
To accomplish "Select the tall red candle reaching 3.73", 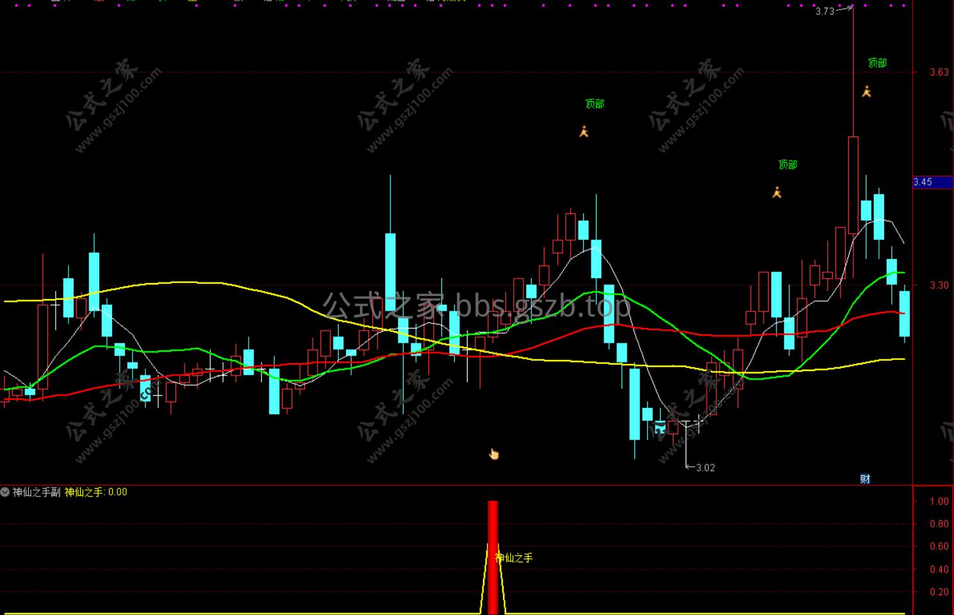I will click(x=853, y=186).
